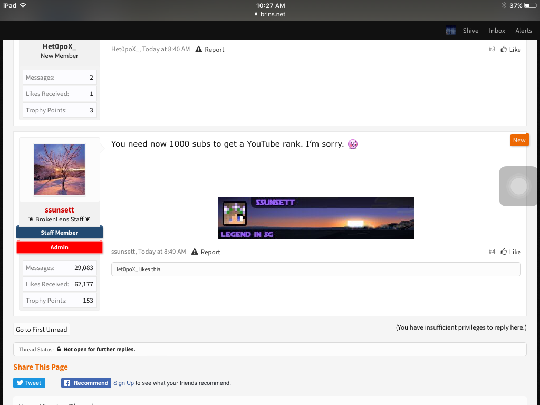Click the thread status lock icon
The width and height of the screenshot is (540, 405).
(59, 349)
